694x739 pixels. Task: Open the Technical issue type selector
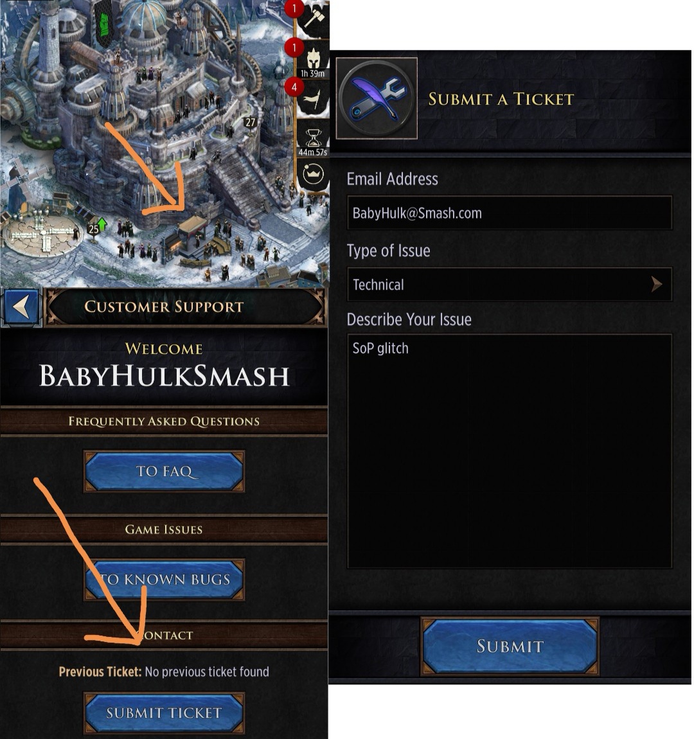[x=510, y=284]
